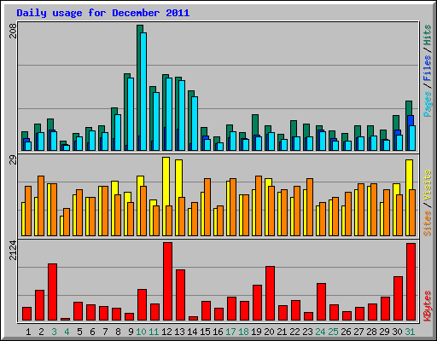The width and height of the screenshot is (437, 341).
Task: Click the Files legend label
Action: (428, 68)
